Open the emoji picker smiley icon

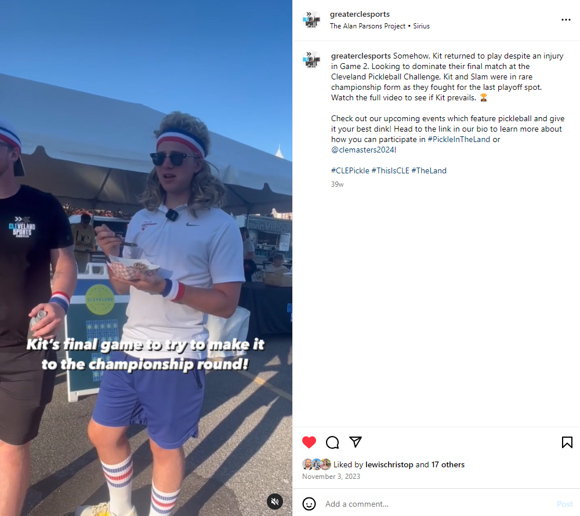(309, 504)
